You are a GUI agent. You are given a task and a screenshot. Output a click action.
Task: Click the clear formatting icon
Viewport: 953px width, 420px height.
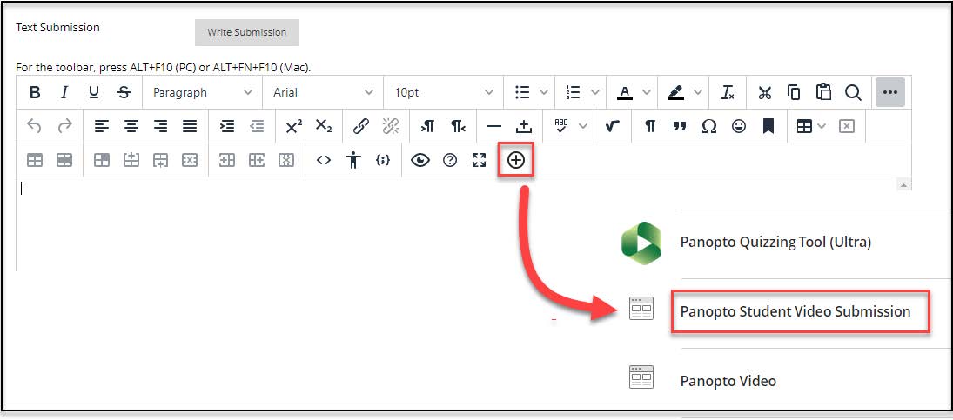point(728,92)
